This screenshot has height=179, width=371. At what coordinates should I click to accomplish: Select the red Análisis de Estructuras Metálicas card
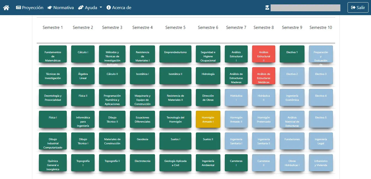[264, 76]
